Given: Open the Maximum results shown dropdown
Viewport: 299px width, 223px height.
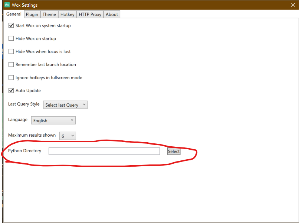Looking at the screenshot, I should (67, 136).
